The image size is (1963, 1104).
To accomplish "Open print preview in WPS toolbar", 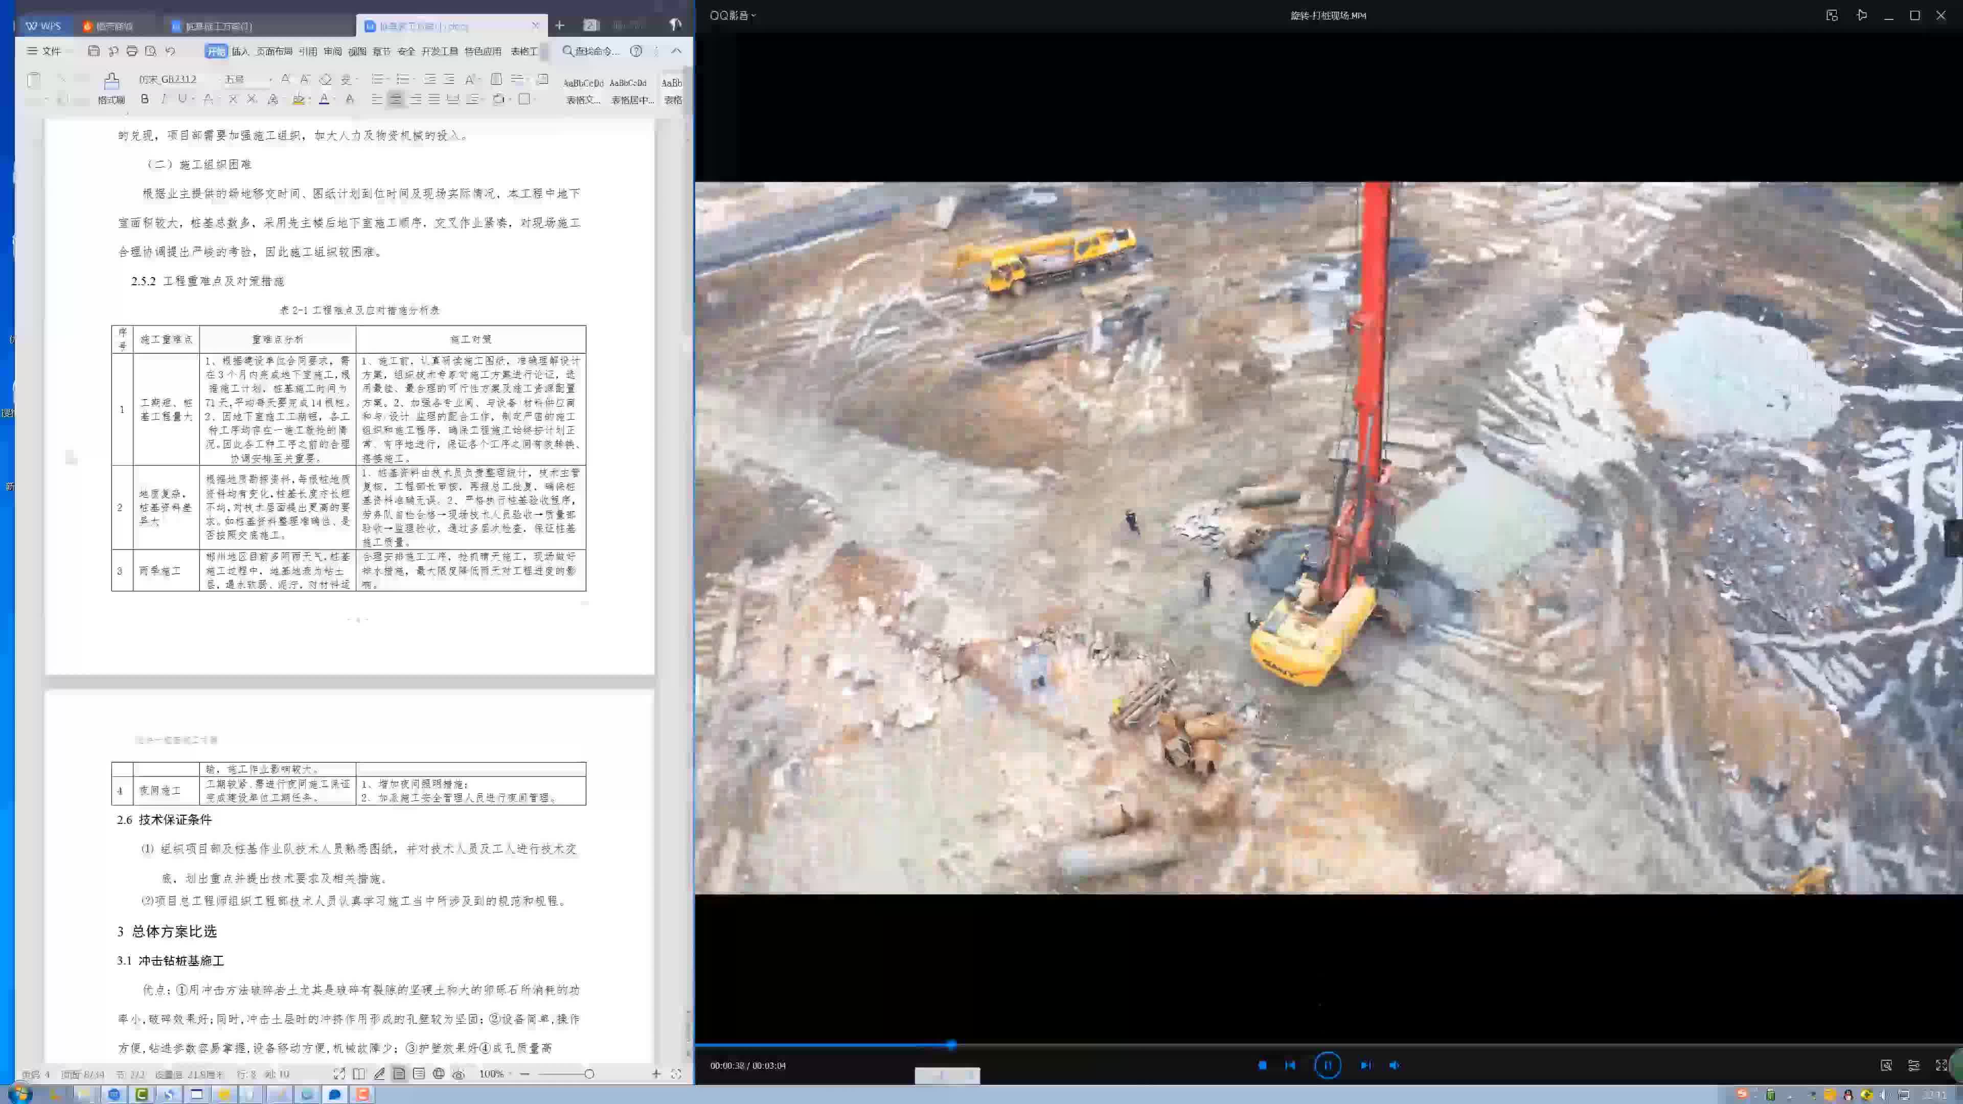I will (151, 51).
